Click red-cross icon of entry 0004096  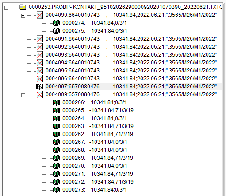point(40,79)
